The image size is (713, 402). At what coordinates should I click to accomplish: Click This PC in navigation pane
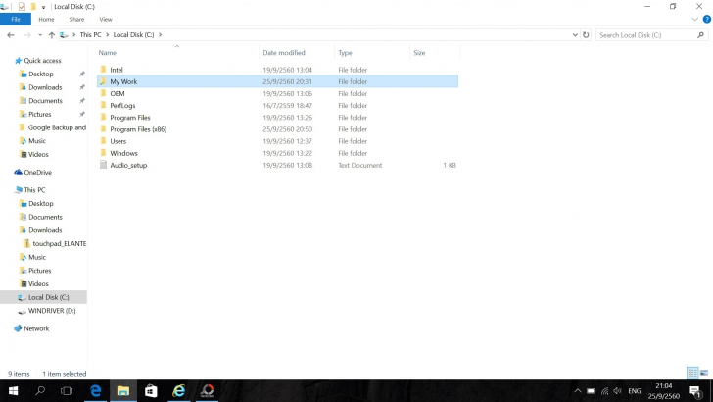[34, 190]
